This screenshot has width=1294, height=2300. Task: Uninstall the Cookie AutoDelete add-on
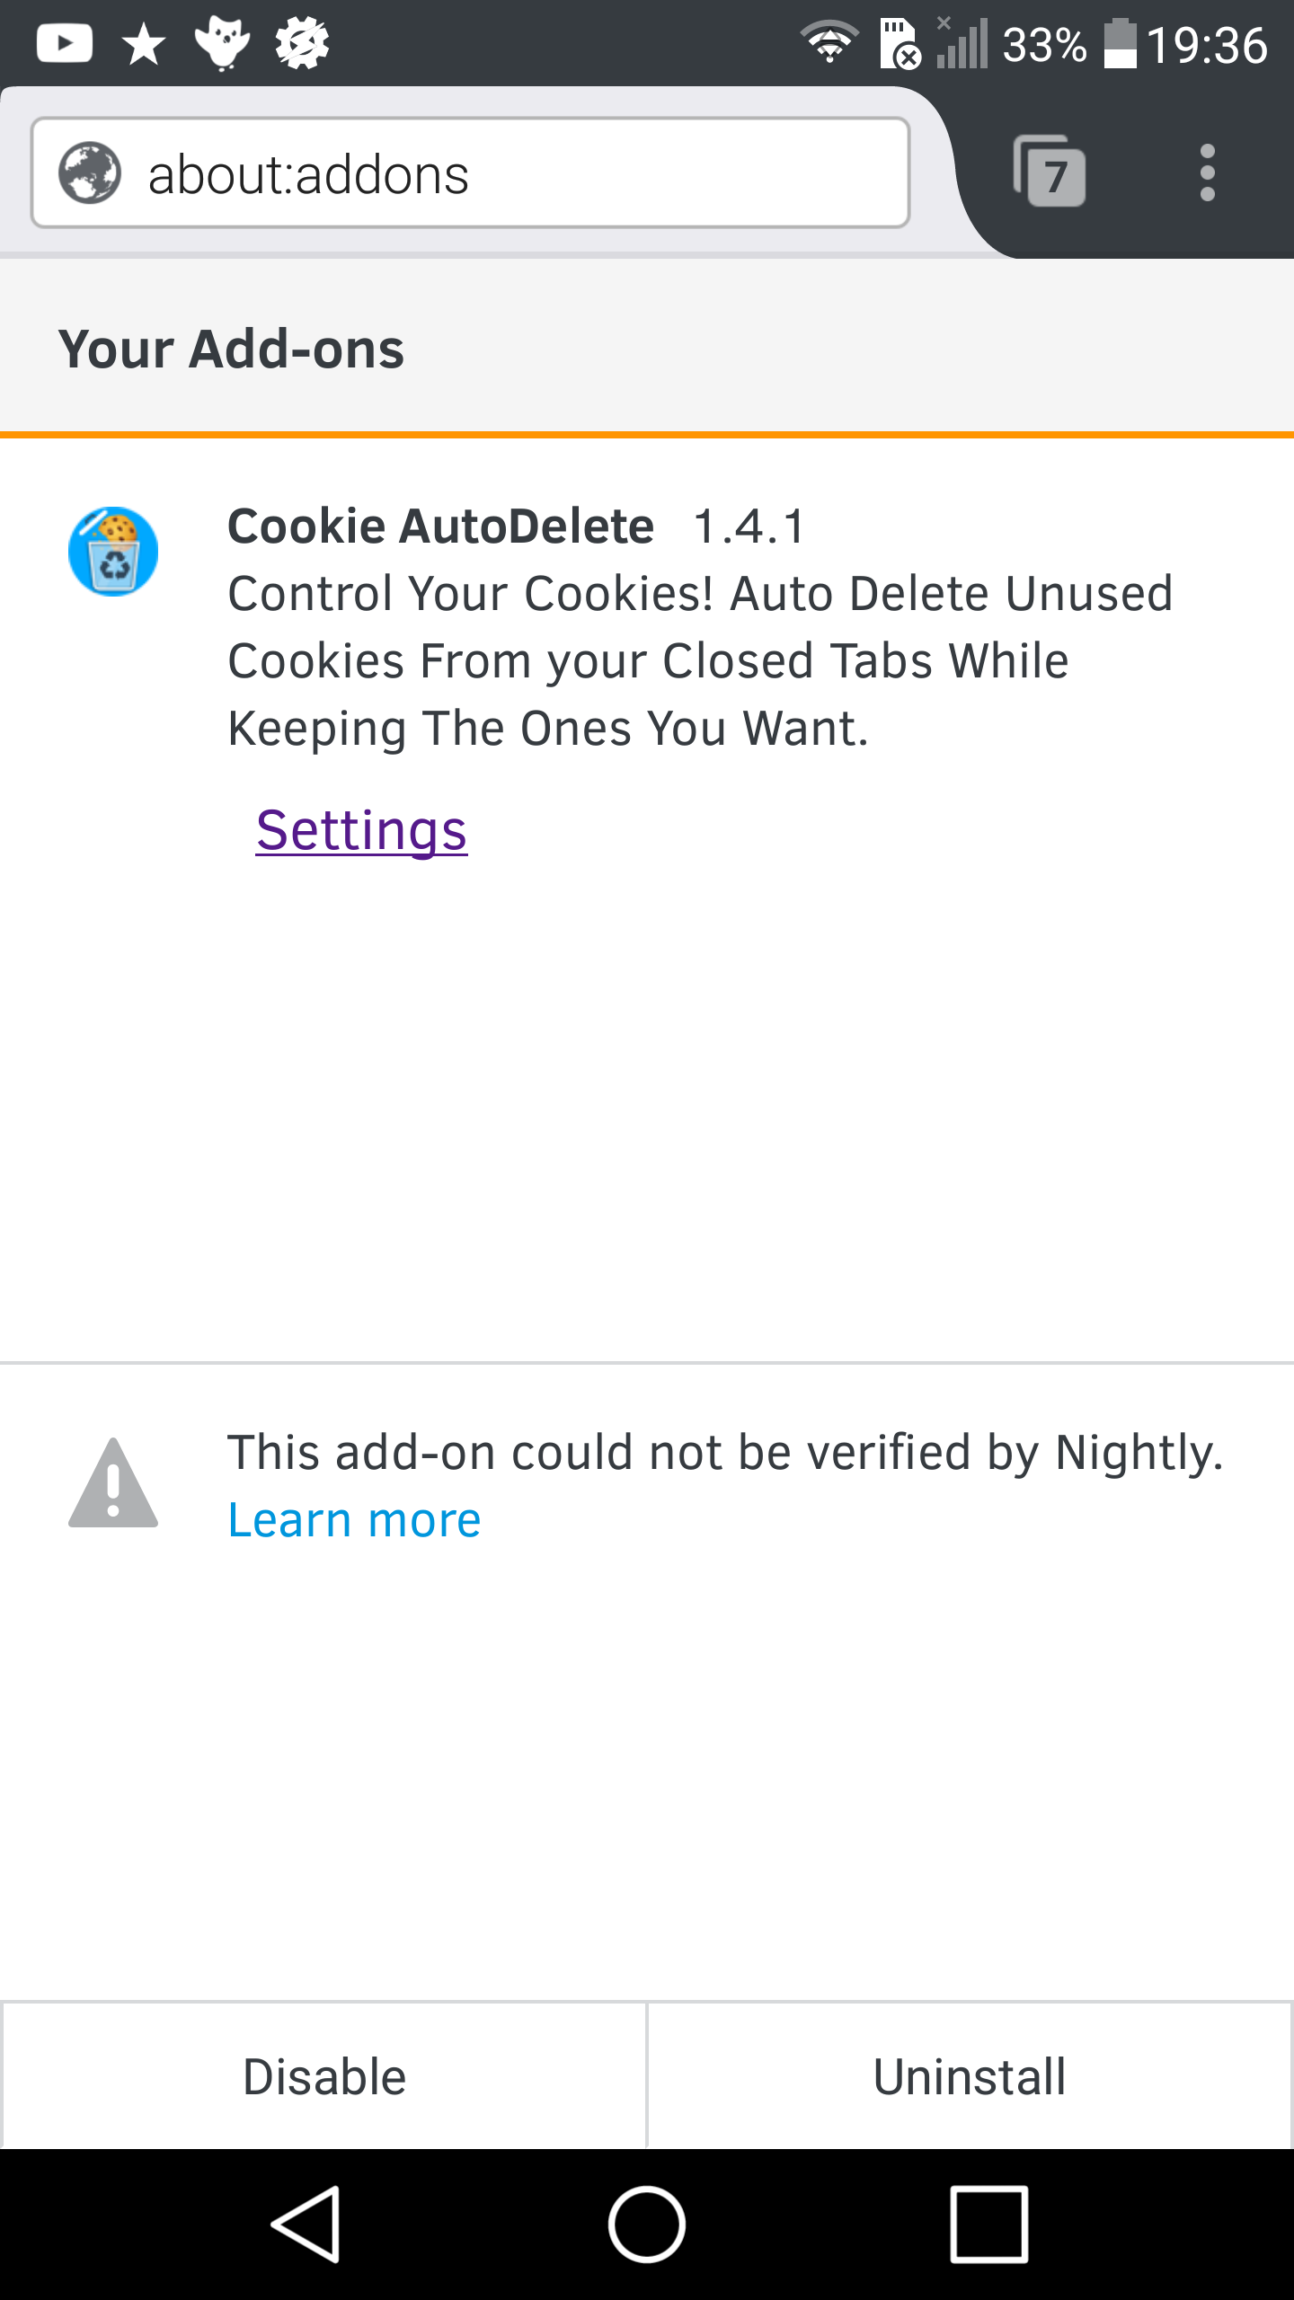[x=970, y=2076]
